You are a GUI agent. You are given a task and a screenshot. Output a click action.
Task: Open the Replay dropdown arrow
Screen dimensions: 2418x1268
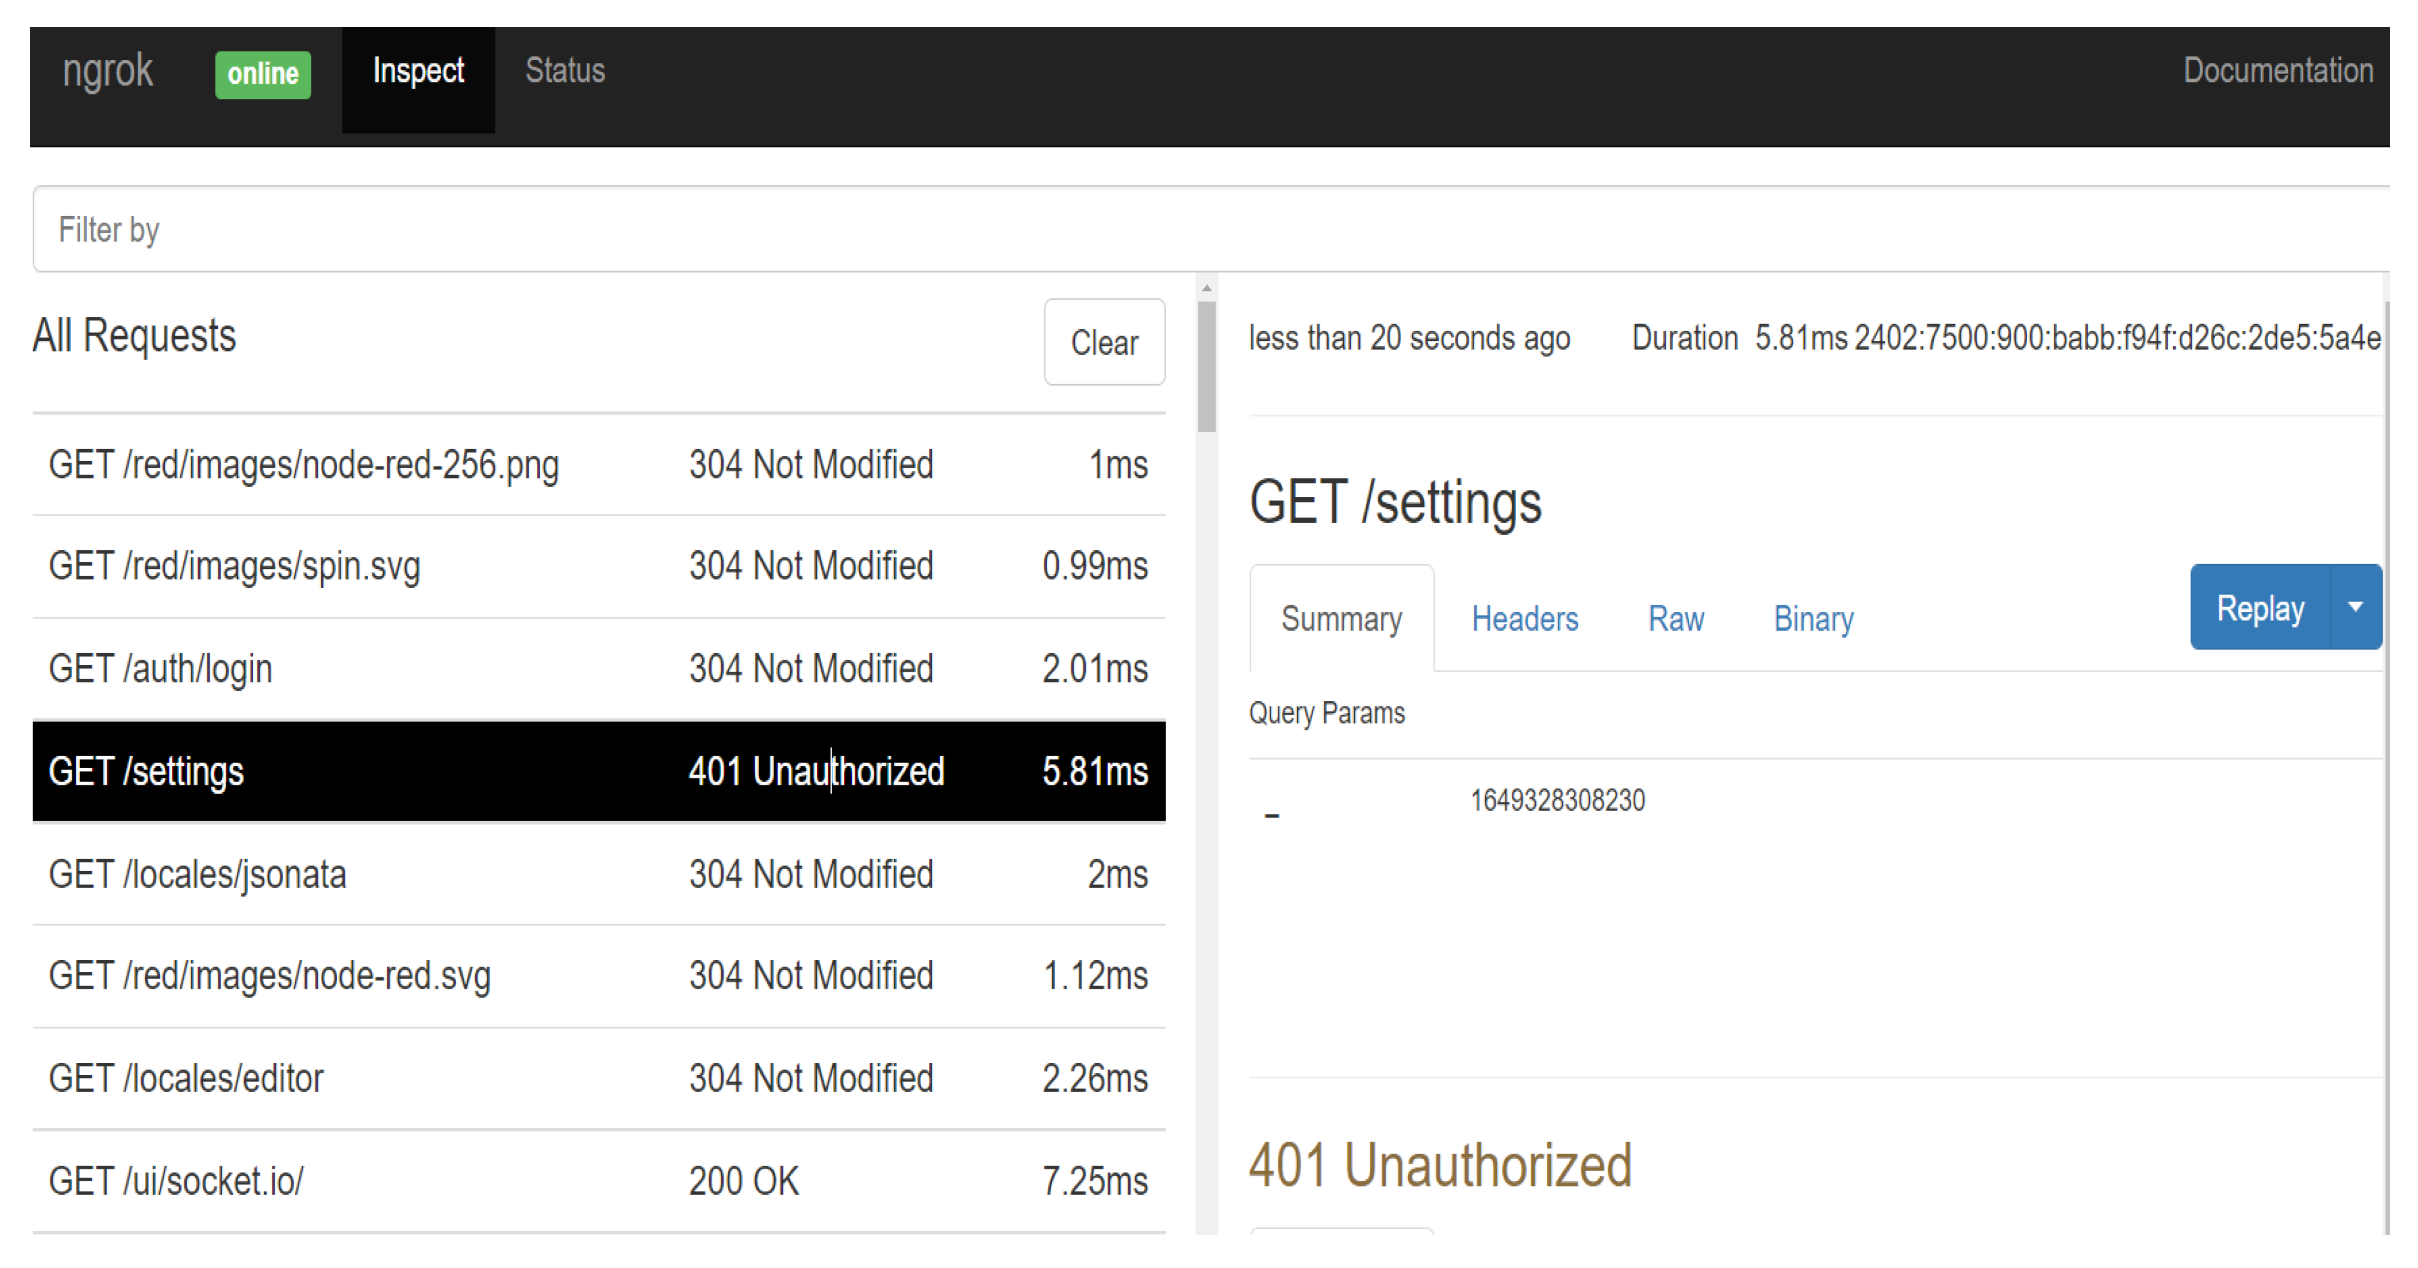pos(2355,607)
